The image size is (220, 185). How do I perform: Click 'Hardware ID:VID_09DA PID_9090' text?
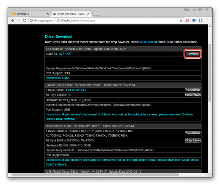point(68,145)
